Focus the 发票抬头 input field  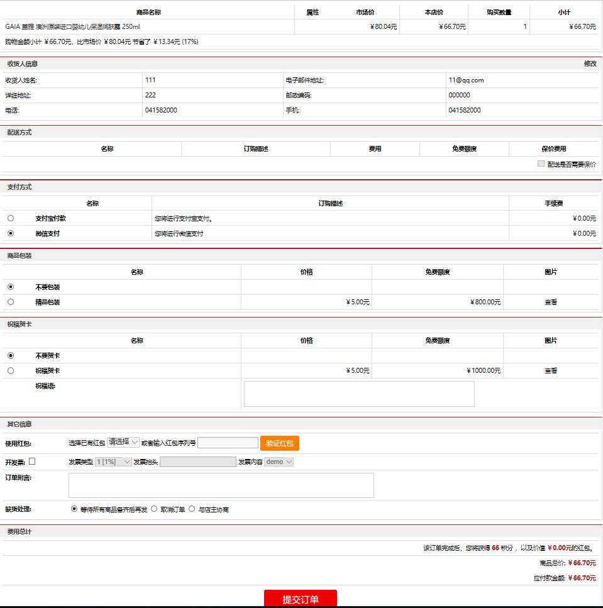pos(198,462)
